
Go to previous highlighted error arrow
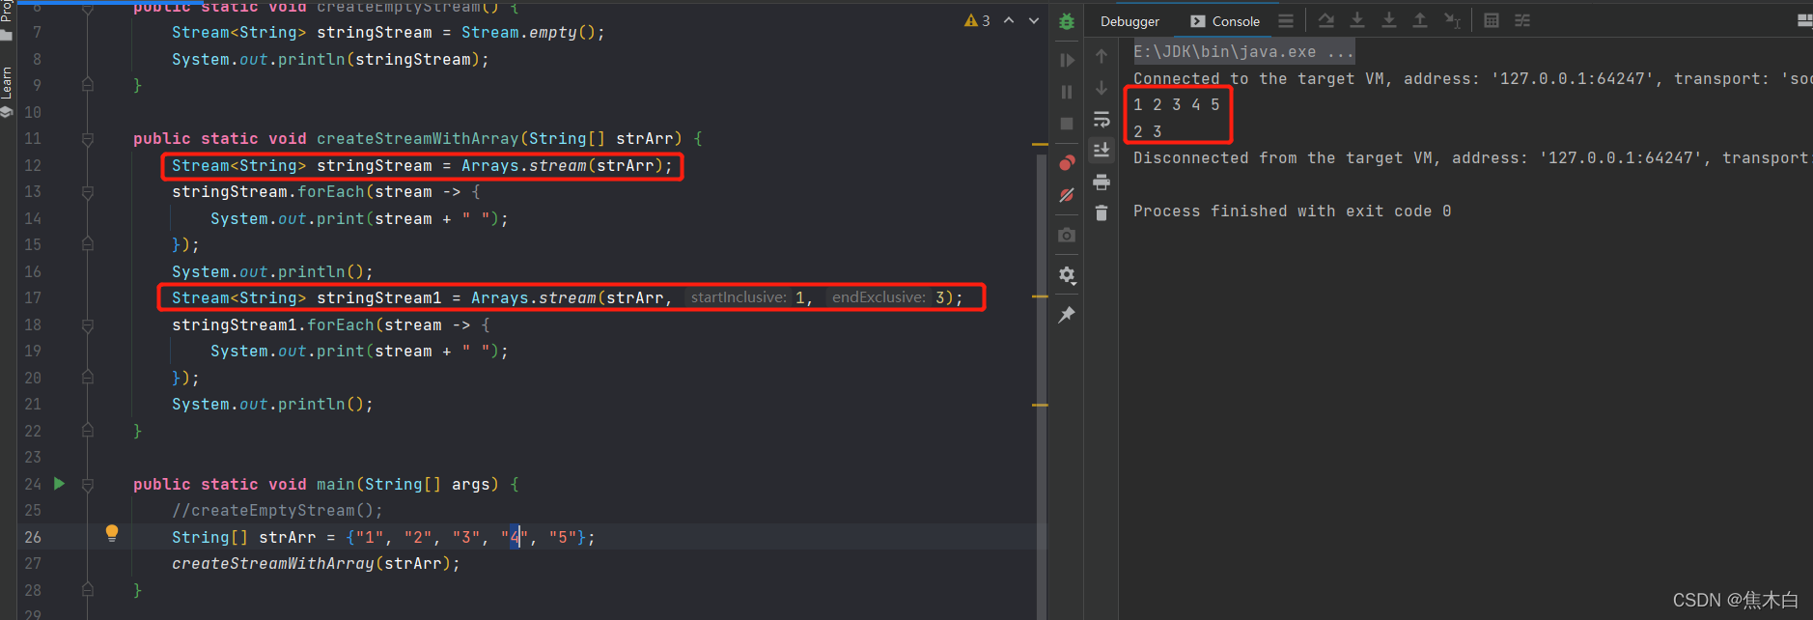click(x=1009, y=20)
